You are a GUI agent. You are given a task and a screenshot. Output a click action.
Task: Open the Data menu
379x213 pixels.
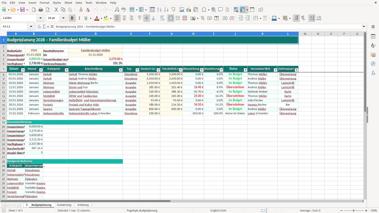click(x=79, y=3)
